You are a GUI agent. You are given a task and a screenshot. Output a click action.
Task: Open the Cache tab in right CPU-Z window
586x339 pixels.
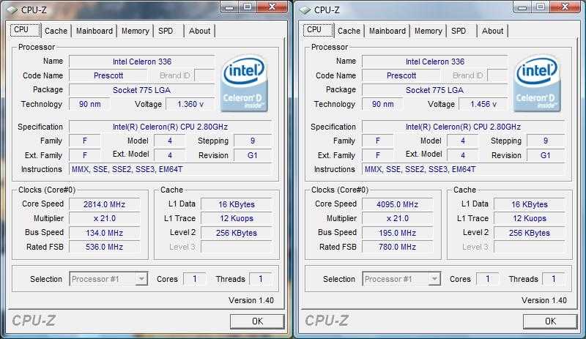click(349, 31)
